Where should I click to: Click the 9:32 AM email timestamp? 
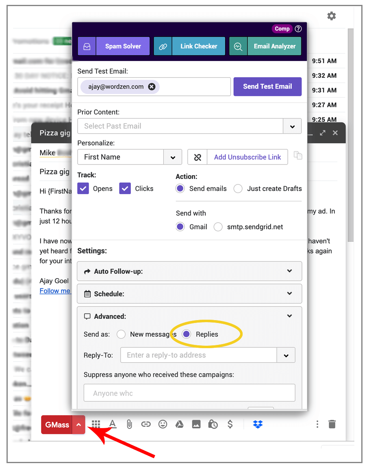coord(324,76)
